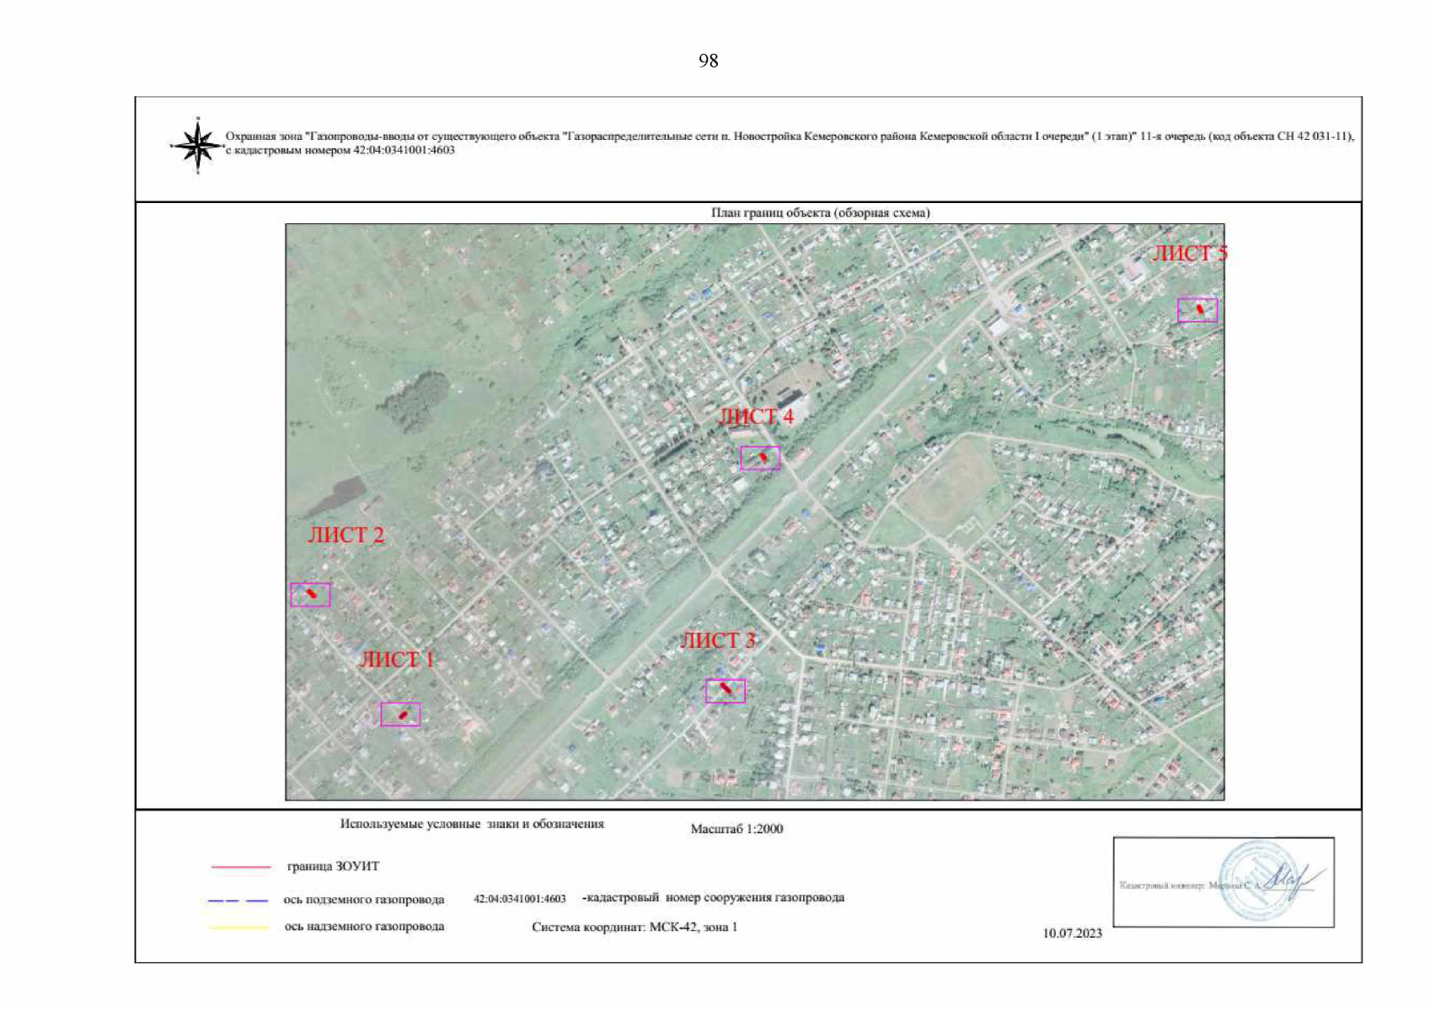Click the date 10.07.2023
1430x1011 pixels.
pyautogui.click(x=1072, y=933)
